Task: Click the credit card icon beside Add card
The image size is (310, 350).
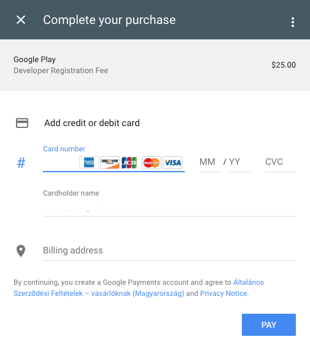Action: click(x=22, y=123)
